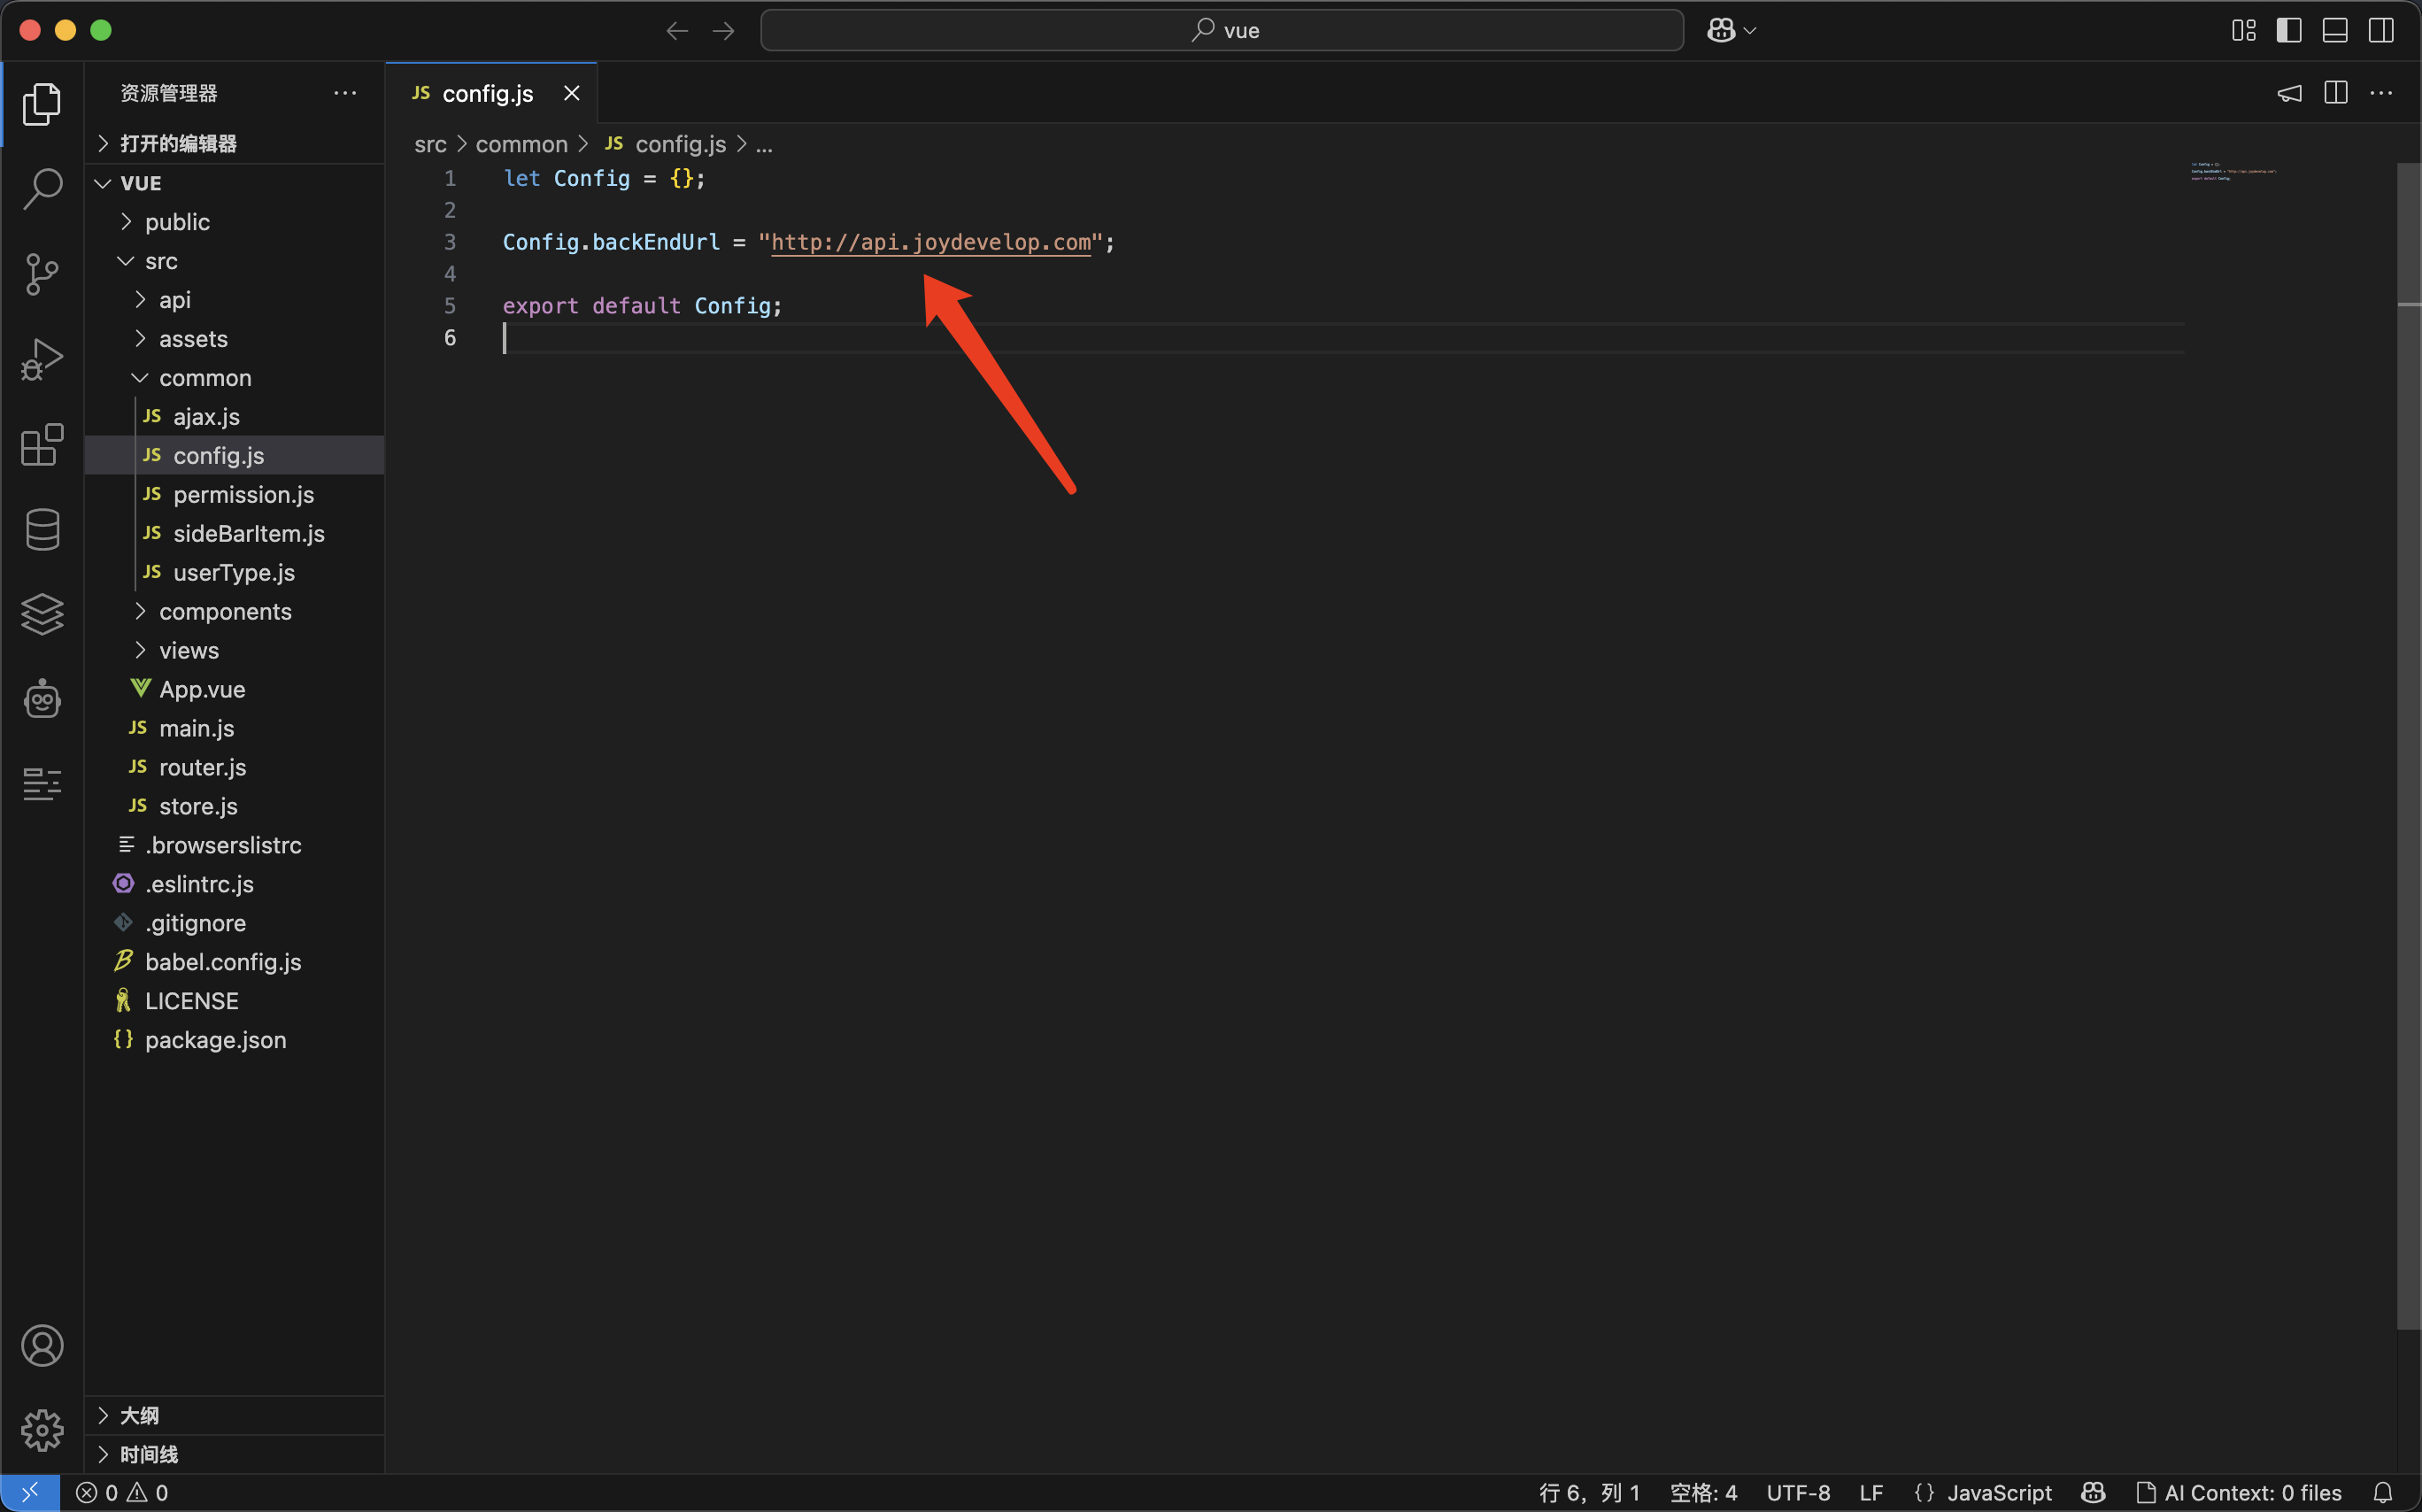Open the Extensions view icon
2422x1512 pixels.
[42, 445]
